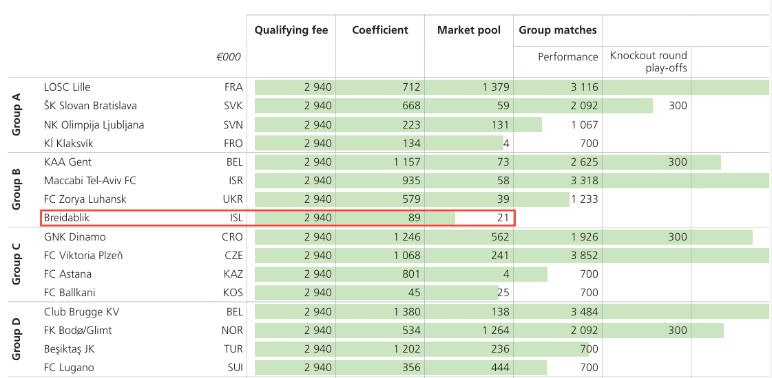The width and height of the screenshot is (772, 378).
Task: Click the GNK Dinamo club name
Action: [75, 237]
